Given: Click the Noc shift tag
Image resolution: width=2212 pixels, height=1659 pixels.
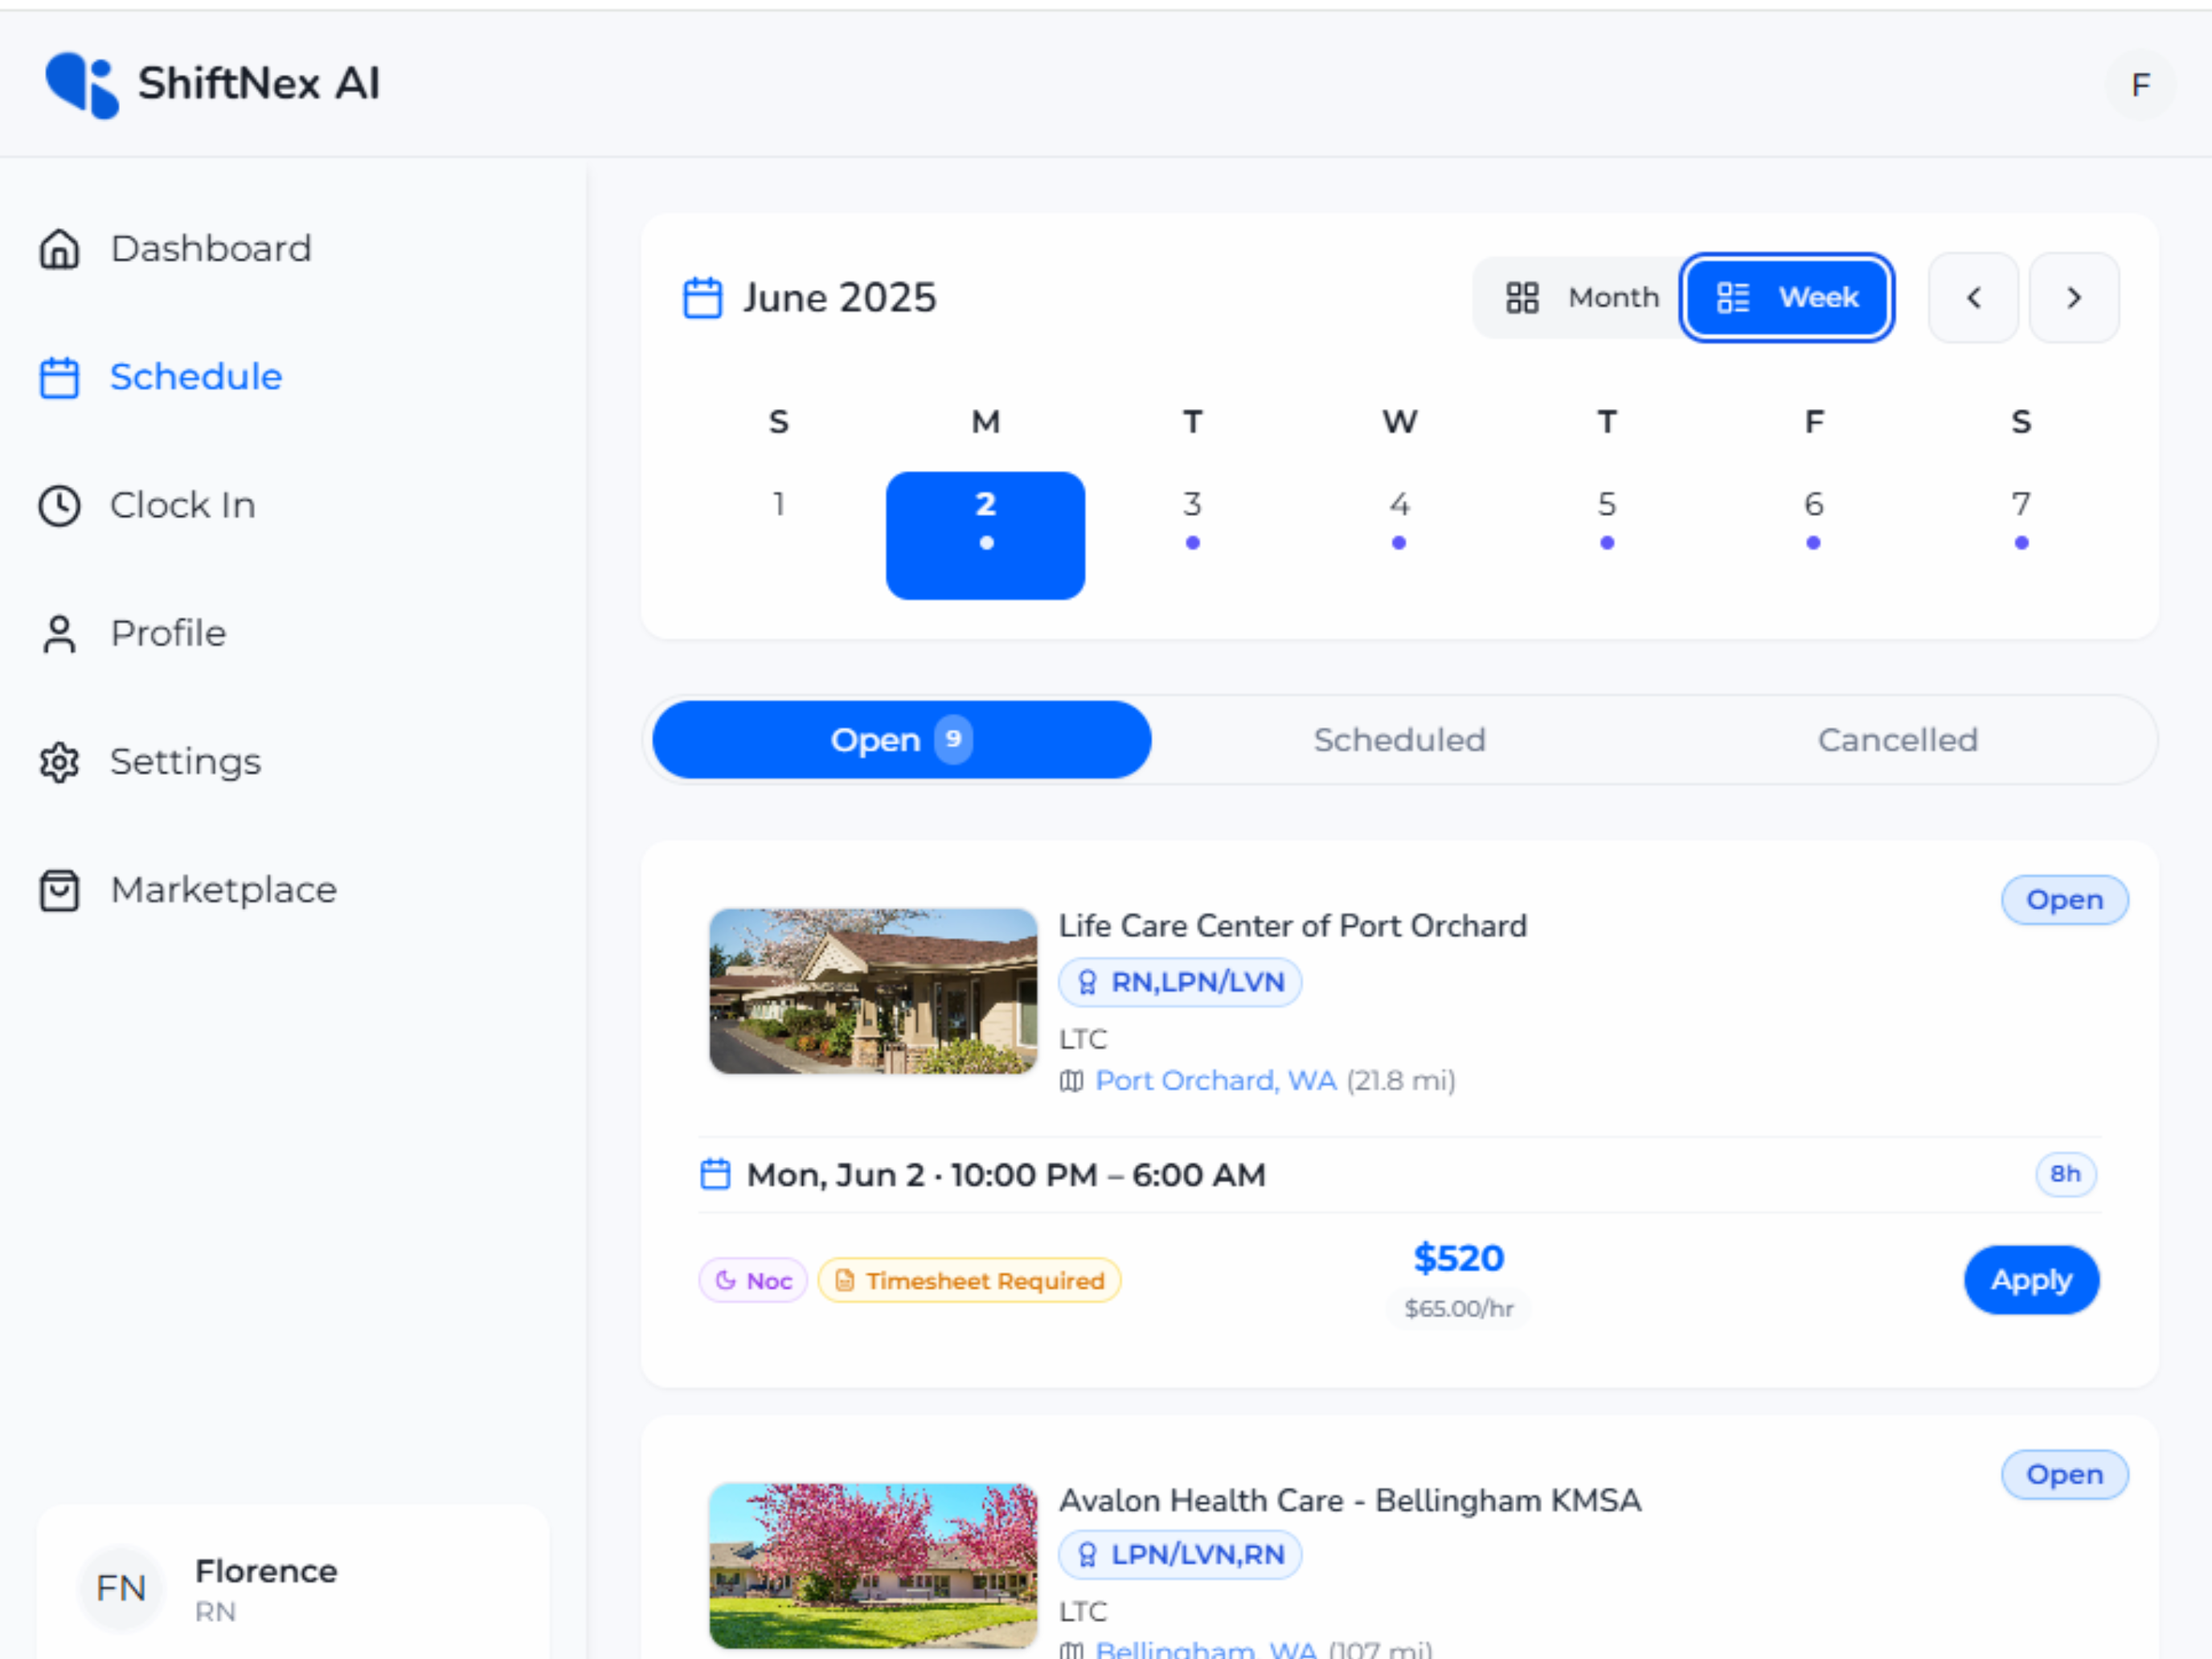Looking at the screenshot, I should [753, 1280].
